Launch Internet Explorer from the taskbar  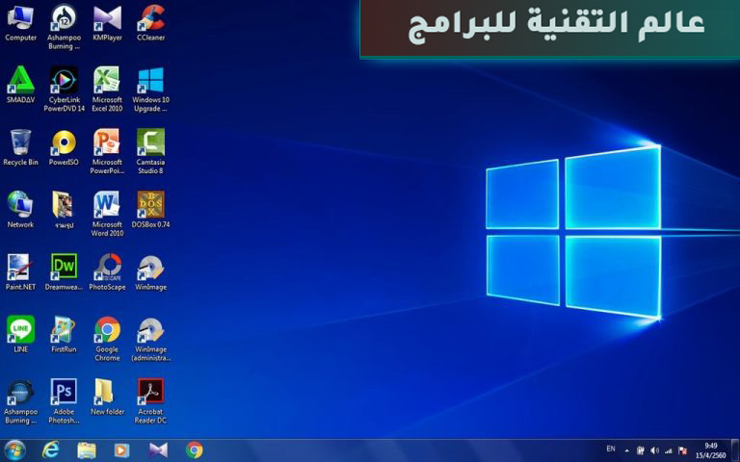coord(50,450)
